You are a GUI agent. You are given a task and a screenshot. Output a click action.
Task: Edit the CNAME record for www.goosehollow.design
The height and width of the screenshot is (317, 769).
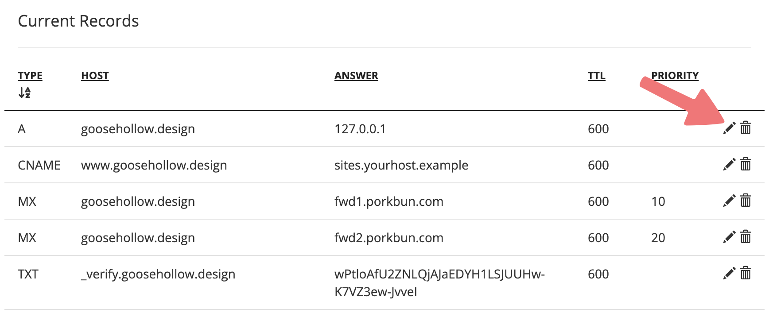click(729, 164)
